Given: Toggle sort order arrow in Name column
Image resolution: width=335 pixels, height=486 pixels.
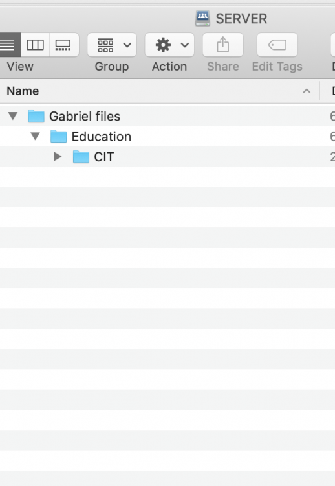Looking at the screenshot, I should coord(307,91).
